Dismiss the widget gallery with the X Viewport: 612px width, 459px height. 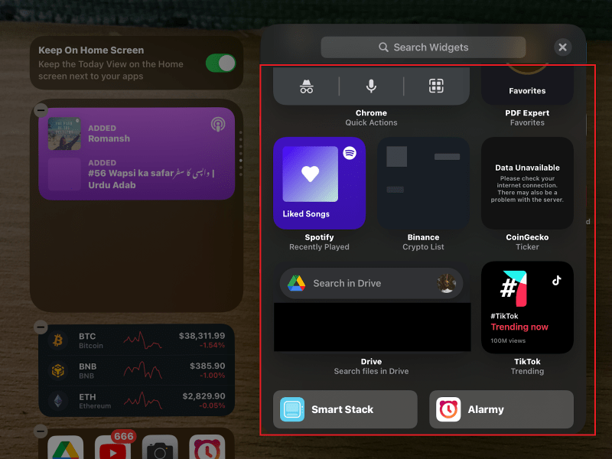(563, 47)
